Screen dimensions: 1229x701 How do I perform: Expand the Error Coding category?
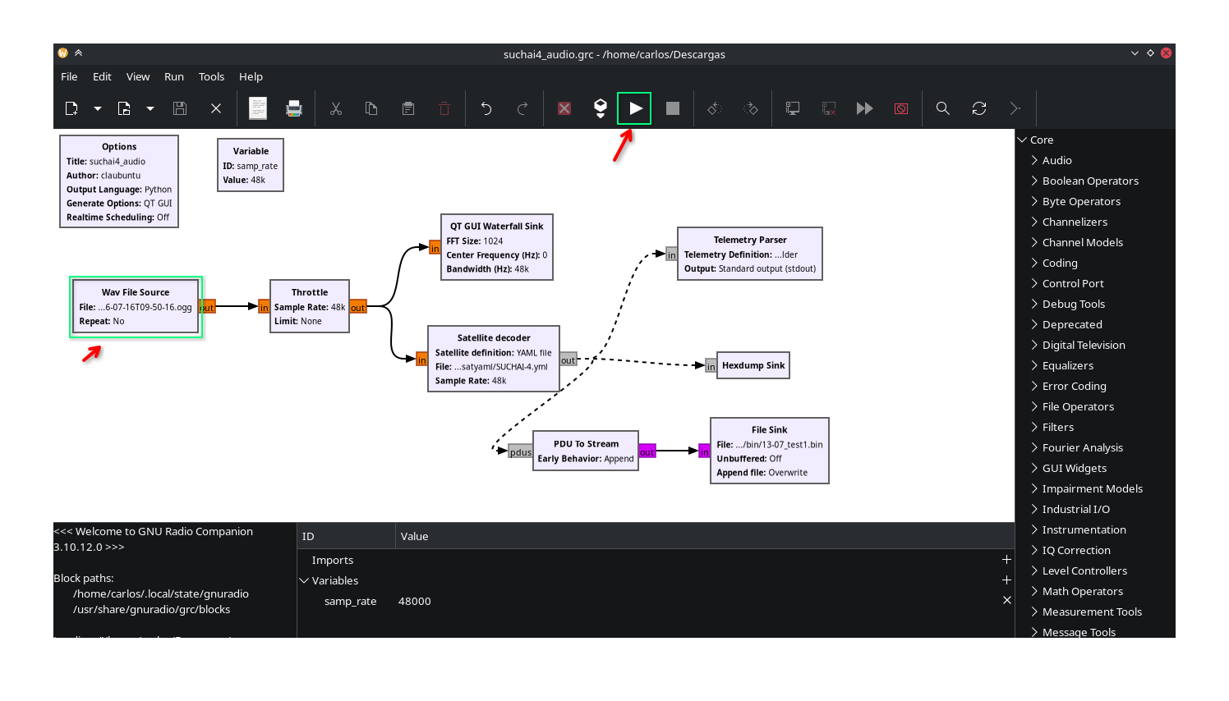click(1034, 386)
